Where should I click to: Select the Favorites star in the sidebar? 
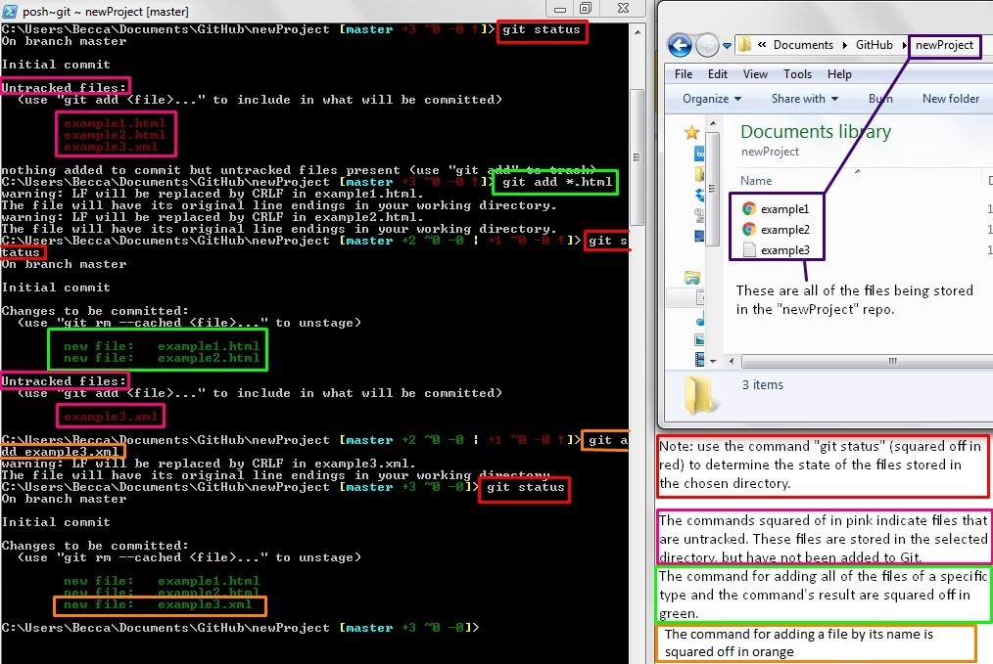(x=690, y=134)
